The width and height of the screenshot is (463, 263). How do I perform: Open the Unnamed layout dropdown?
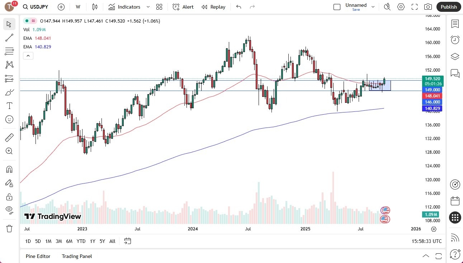tap(373, 7)
